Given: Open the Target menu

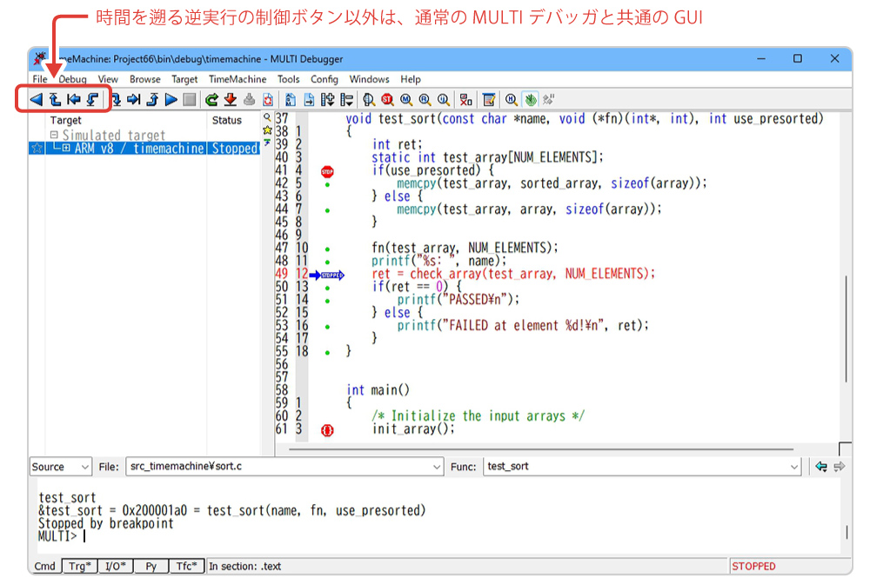Looking at the screenshot, I should pyautogui.click(x=184, y=79).
